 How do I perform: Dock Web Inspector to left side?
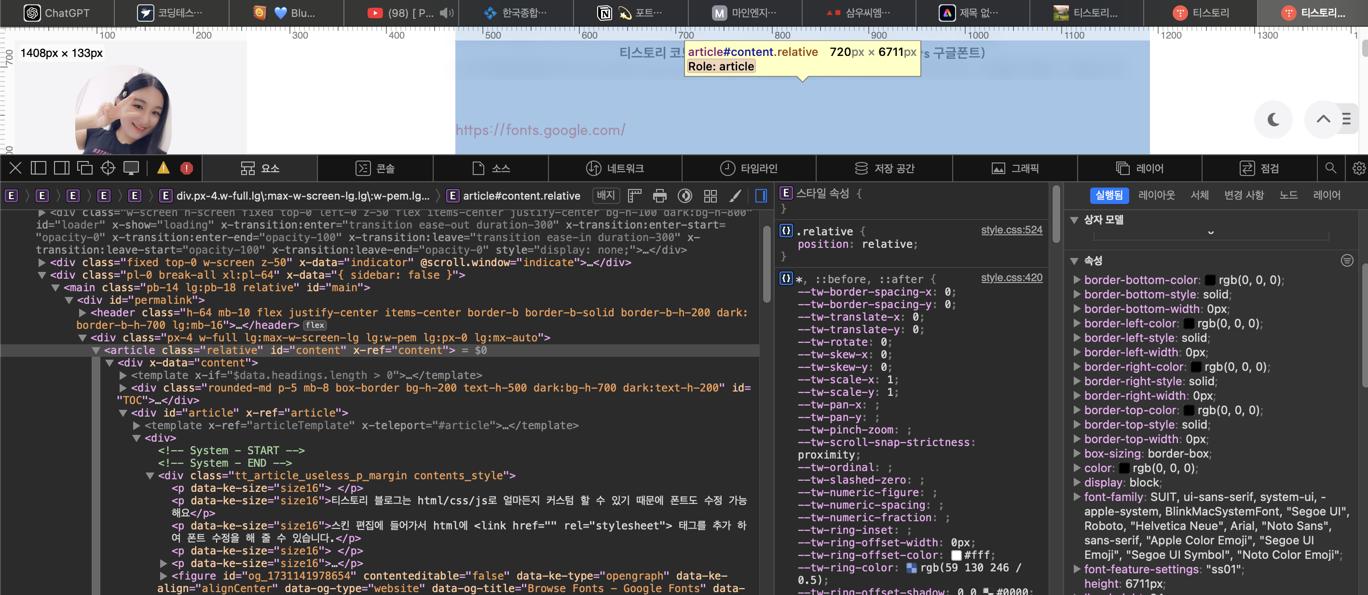point(38,168)
